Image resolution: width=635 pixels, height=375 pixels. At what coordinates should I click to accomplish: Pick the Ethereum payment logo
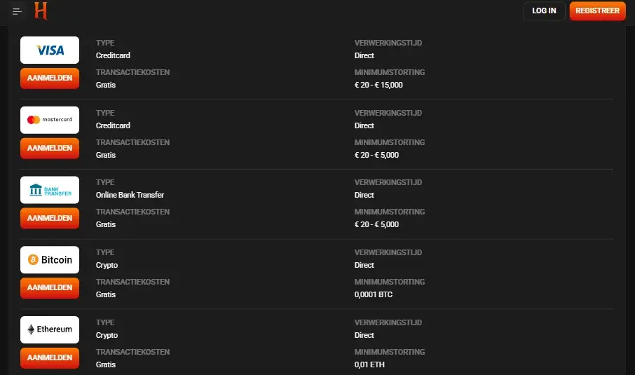(50, 329)
